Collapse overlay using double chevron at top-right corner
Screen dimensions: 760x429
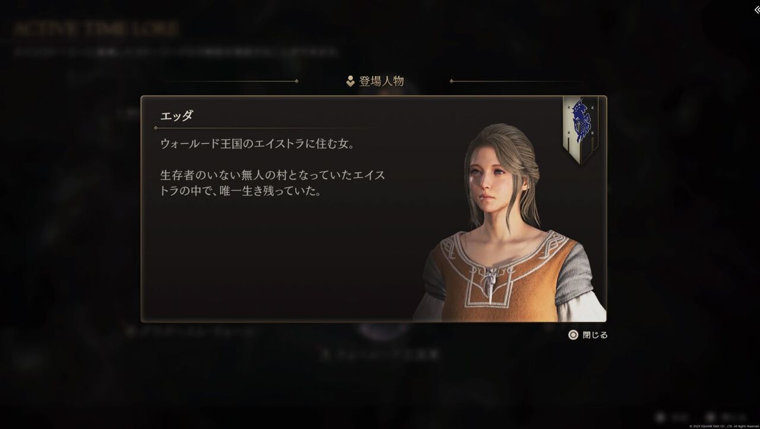click(x=756, y=10)
